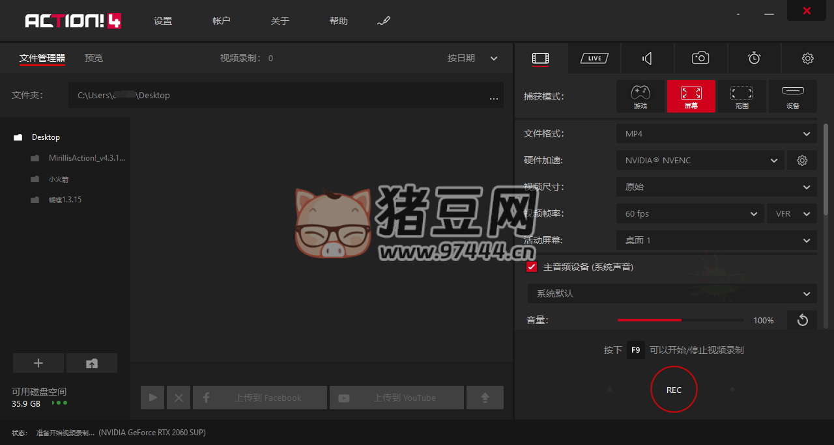
Task: Click the hardware acceleration settings gear
Action: click(802, 160)
